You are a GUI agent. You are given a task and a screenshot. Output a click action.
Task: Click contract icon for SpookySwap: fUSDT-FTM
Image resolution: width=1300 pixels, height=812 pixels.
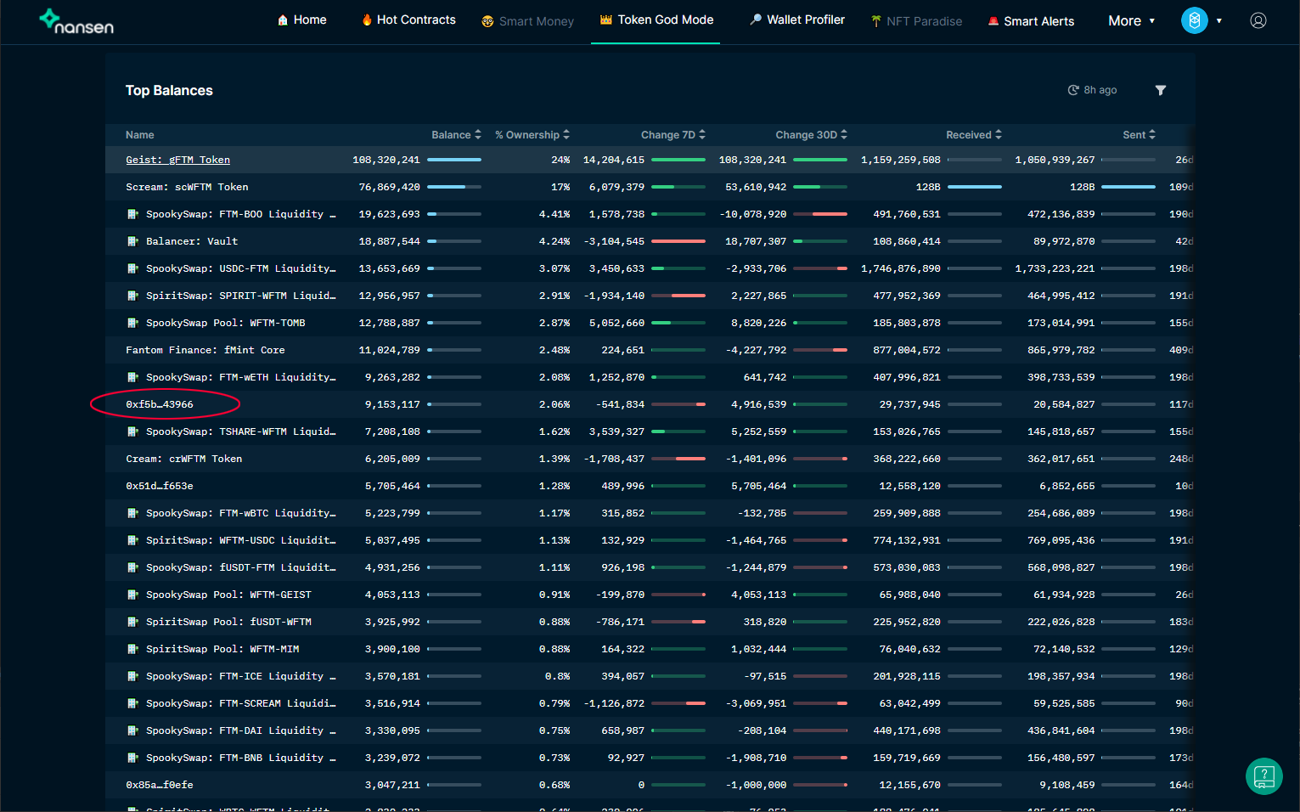click(x=132, y=567)
